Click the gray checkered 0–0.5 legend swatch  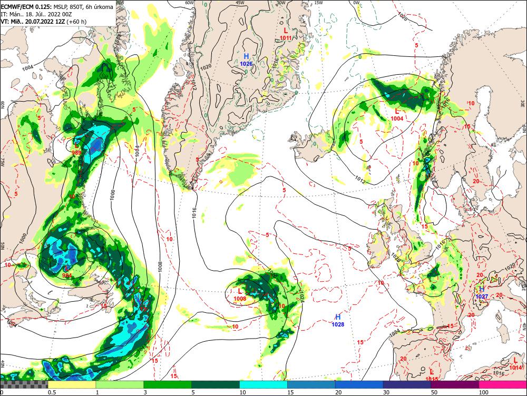tap(24, 384)
